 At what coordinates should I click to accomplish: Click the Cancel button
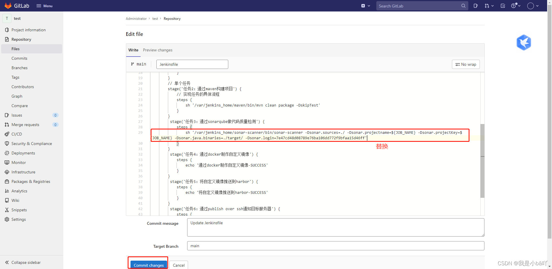pos(179,265)
